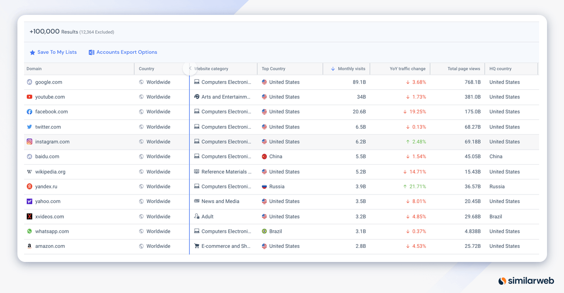The image size is (564, 293).
Task: Toggle the Monthly visits sort arrow
Action: click(x=334, y=68)
